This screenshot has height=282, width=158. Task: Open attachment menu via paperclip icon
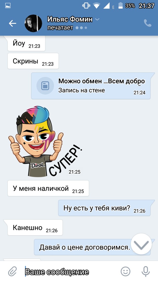coord(12,271)
